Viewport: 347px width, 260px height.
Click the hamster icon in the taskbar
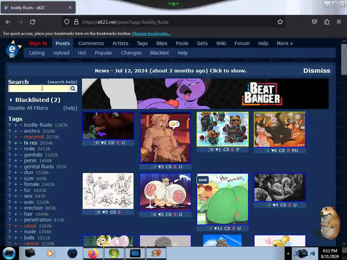tap(156, 253)
